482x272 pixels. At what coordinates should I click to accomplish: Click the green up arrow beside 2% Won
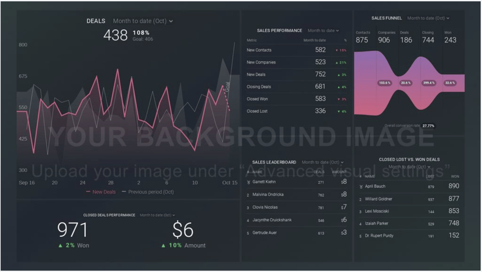(x=61, y=245)
